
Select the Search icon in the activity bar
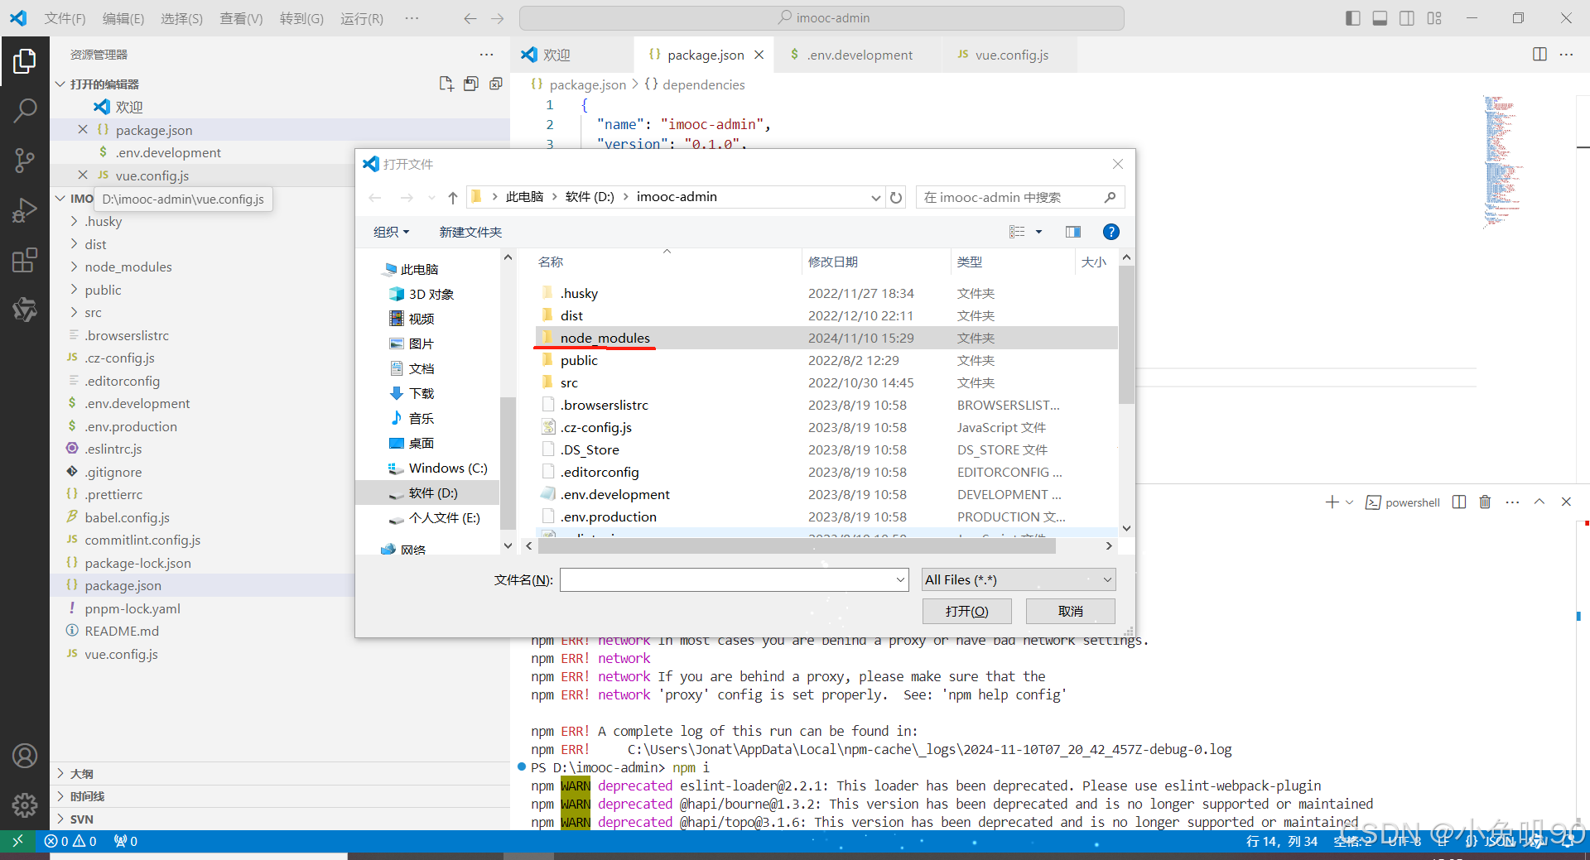24,109
